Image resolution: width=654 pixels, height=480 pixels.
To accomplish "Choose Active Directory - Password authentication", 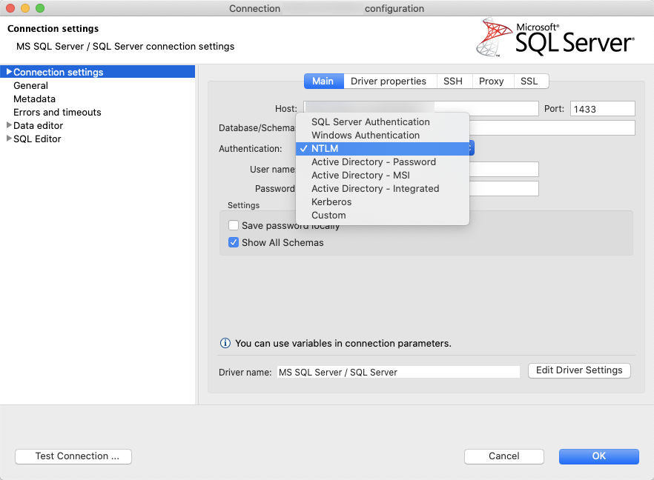I will point(374,161).
